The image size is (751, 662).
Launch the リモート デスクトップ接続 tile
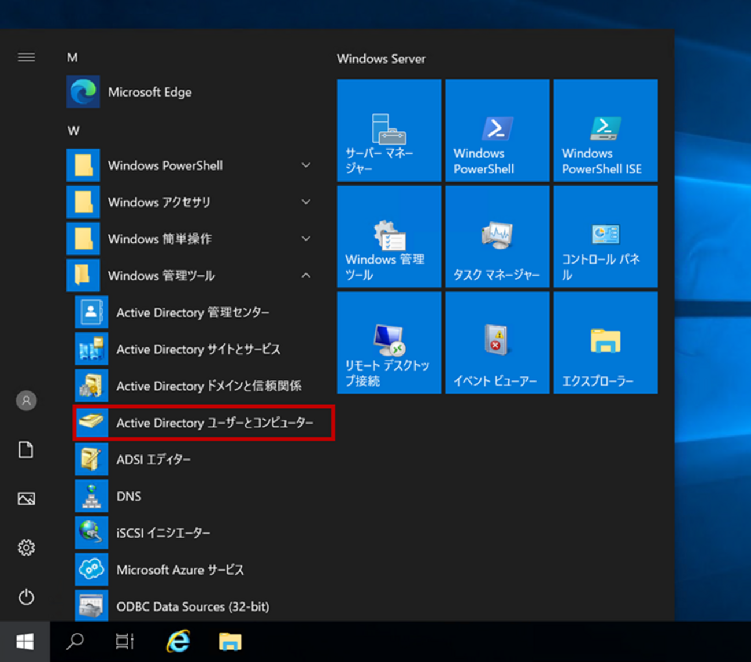389,343
